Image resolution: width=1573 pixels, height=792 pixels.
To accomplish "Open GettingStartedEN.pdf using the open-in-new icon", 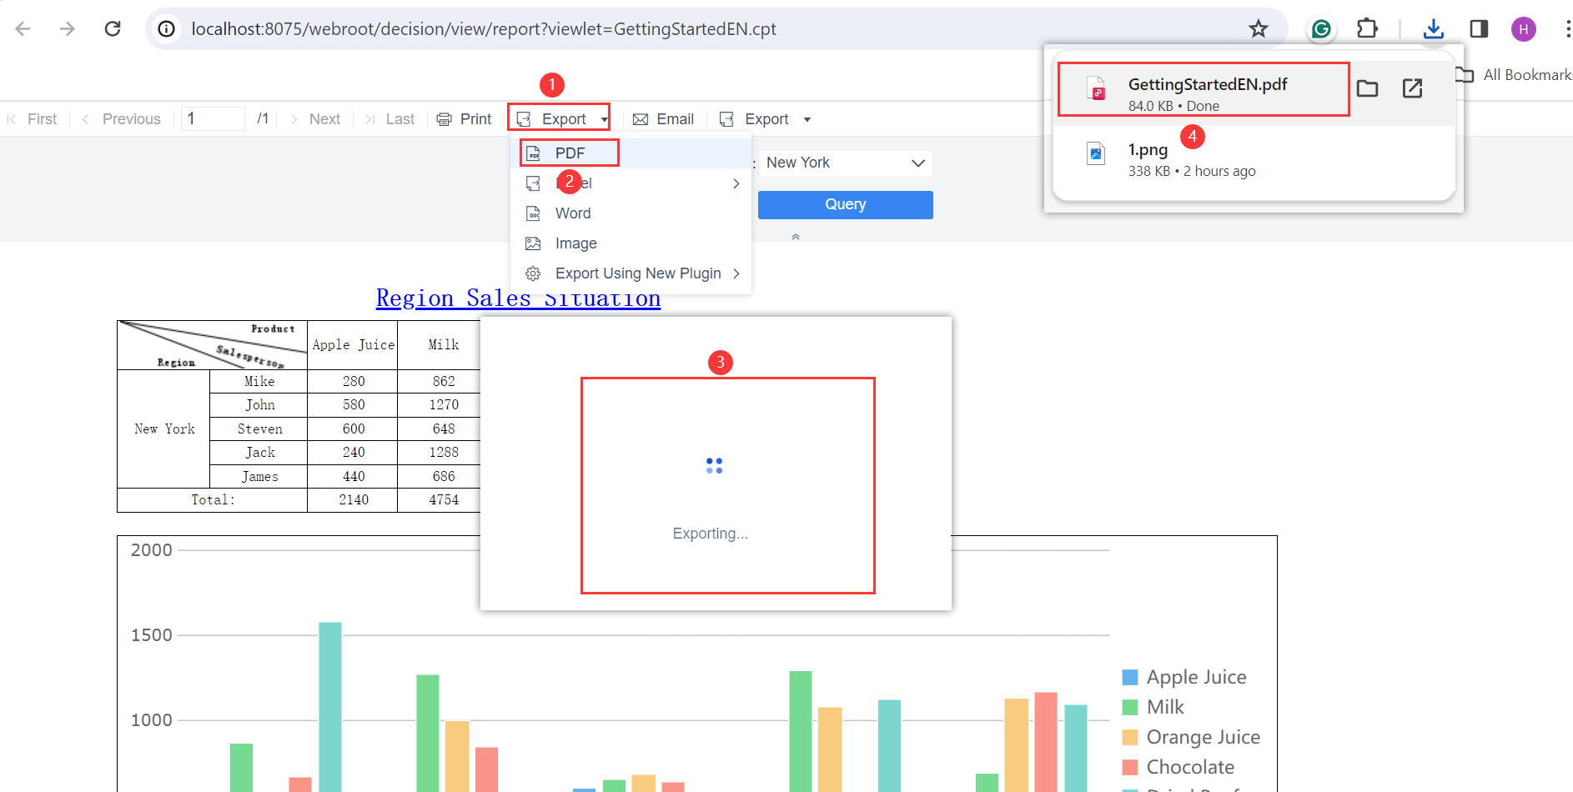I will (1412, 88).
